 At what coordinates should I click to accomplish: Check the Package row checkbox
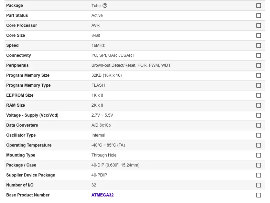click(259, 6)
